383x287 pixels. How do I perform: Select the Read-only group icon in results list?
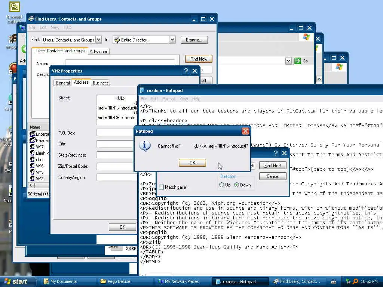(x=33, y=140)
